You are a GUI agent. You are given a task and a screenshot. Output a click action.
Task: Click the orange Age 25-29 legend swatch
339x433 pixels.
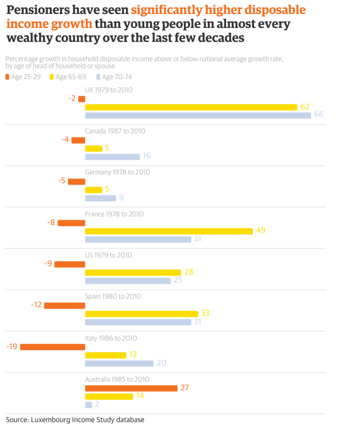coord(7,77)
